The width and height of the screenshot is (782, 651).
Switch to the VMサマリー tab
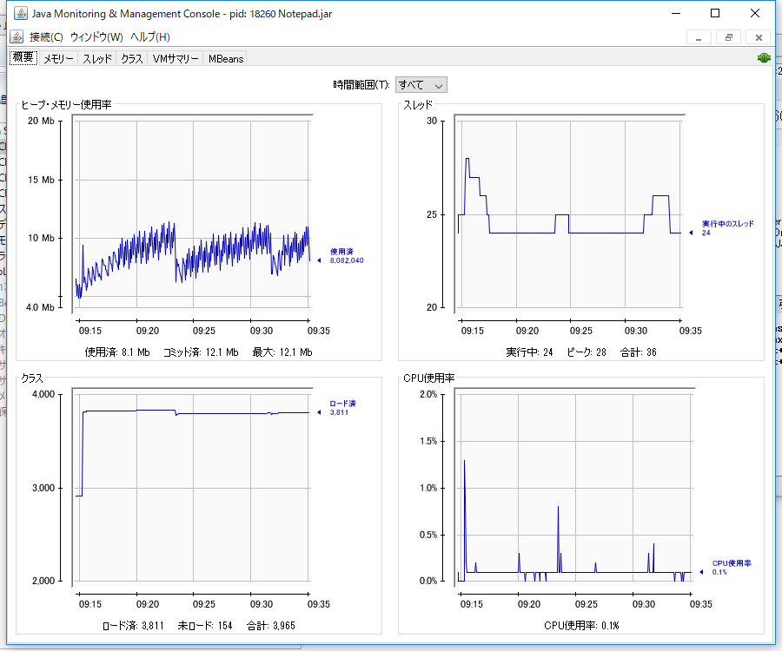(175, 59)
